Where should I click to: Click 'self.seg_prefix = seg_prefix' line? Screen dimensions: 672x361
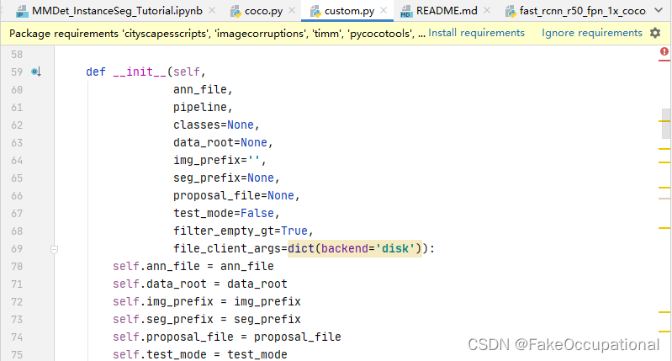(207, 320)
